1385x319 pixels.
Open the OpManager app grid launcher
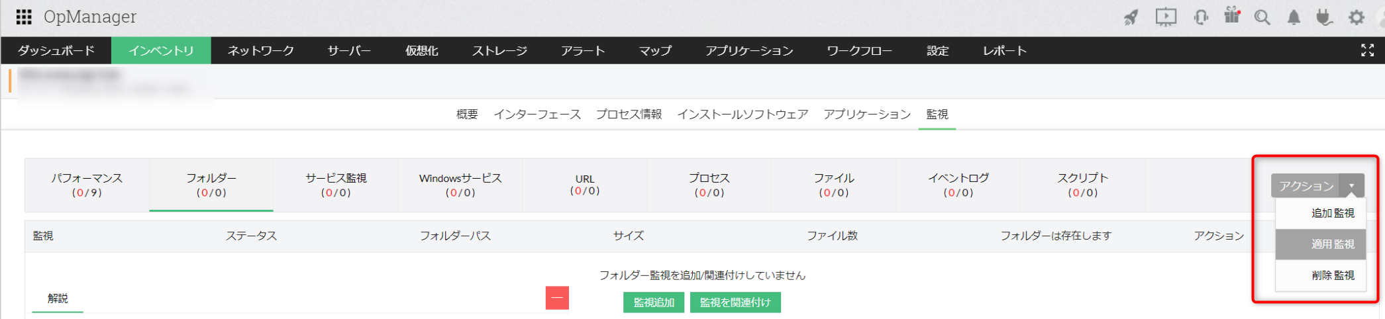24,17
